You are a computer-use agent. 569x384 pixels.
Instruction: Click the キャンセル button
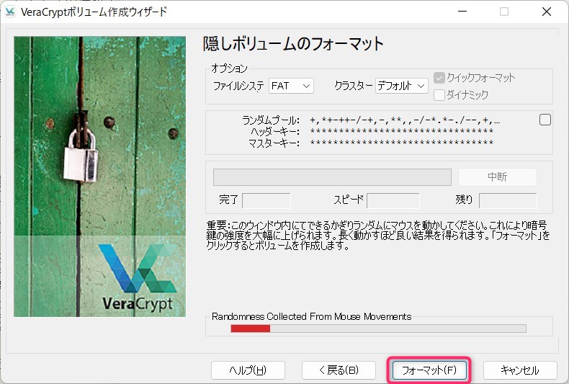(x=520, y=370)
